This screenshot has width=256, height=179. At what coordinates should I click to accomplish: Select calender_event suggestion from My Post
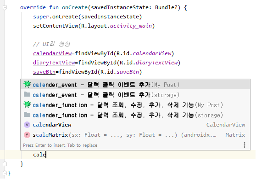(135, 85)
